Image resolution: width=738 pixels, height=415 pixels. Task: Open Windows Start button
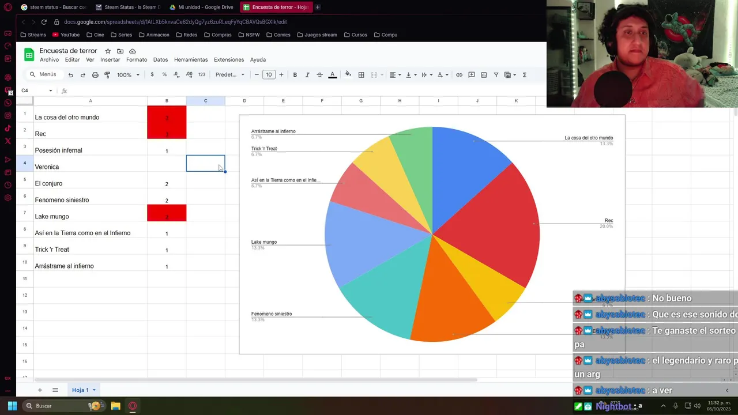[x=12, y=406]
